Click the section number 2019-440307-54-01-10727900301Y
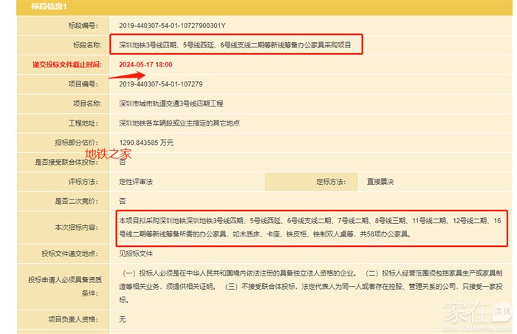Screen dimensions: 517x334 [172, 25]
